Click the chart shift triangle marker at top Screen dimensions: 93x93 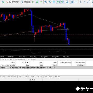click(x=69, y=8)
